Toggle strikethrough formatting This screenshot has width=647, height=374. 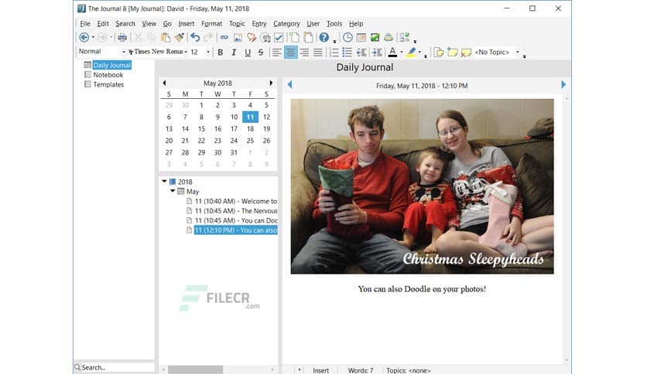[261, 53]
